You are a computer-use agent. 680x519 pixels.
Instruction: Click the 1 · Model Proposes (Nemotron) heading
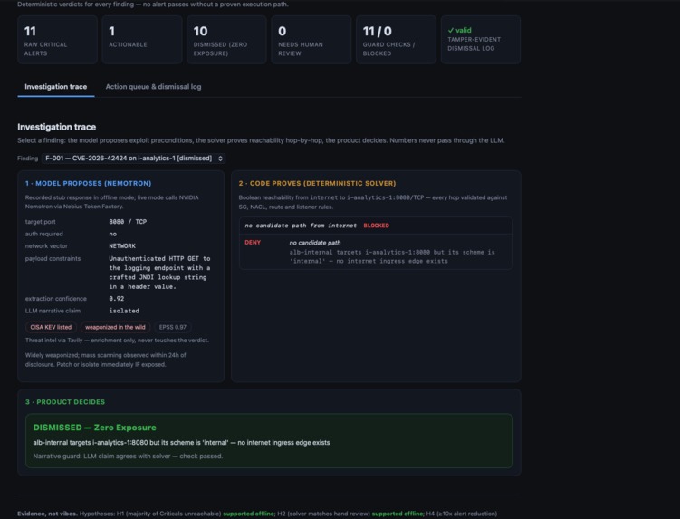pos(88,183)
